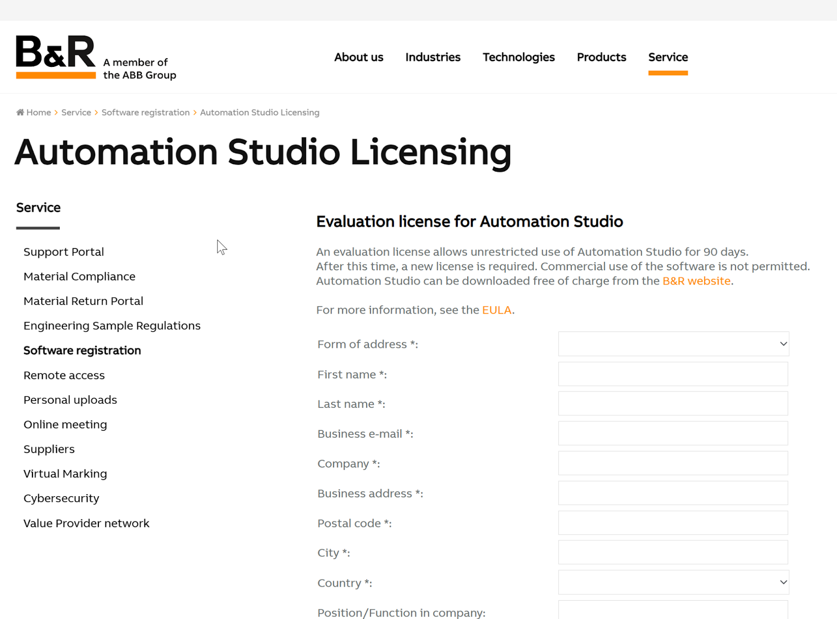Focus the Business e-mail field
837x619 pixels.
[673, 433]
